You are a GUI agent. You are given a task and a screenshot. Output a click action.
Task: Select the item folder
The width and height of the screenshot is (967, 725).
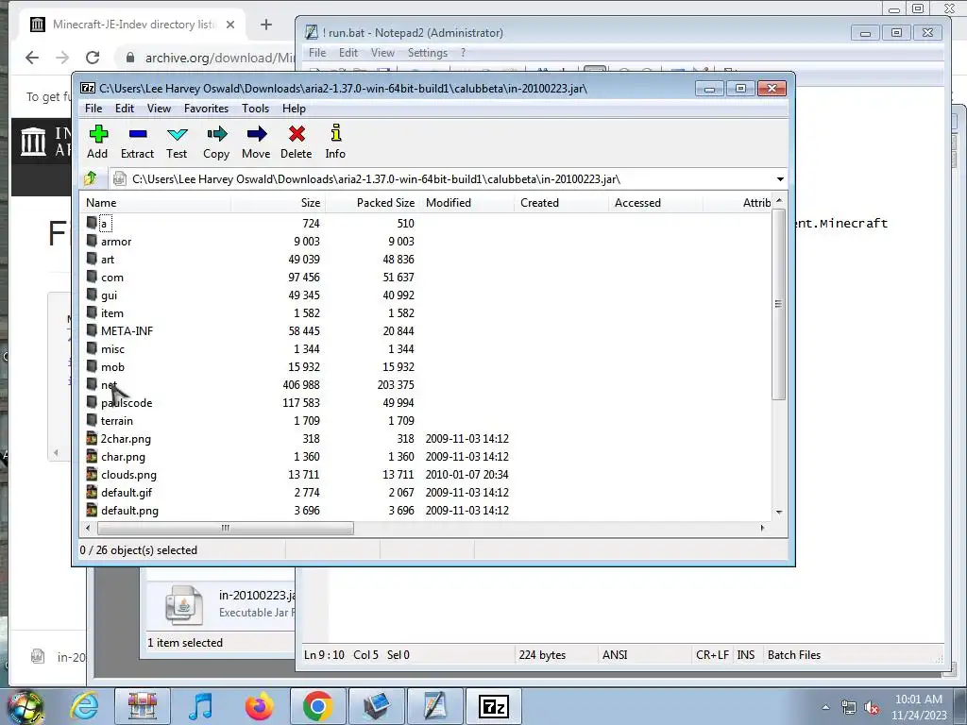click(x=112, y=313)
